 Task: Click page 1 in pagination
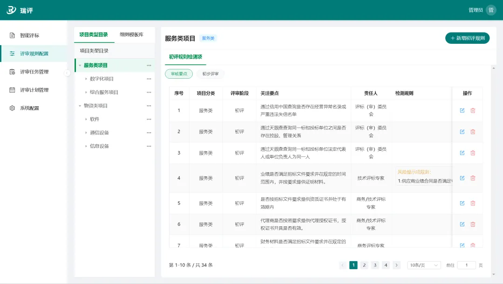[x=353, y=265]
